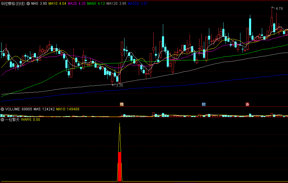This screenshot has height=183, width=288.
Task: Expand the VOLUME panel dropdown arrow
Action: pyautogui.click(x=2, y=109)
